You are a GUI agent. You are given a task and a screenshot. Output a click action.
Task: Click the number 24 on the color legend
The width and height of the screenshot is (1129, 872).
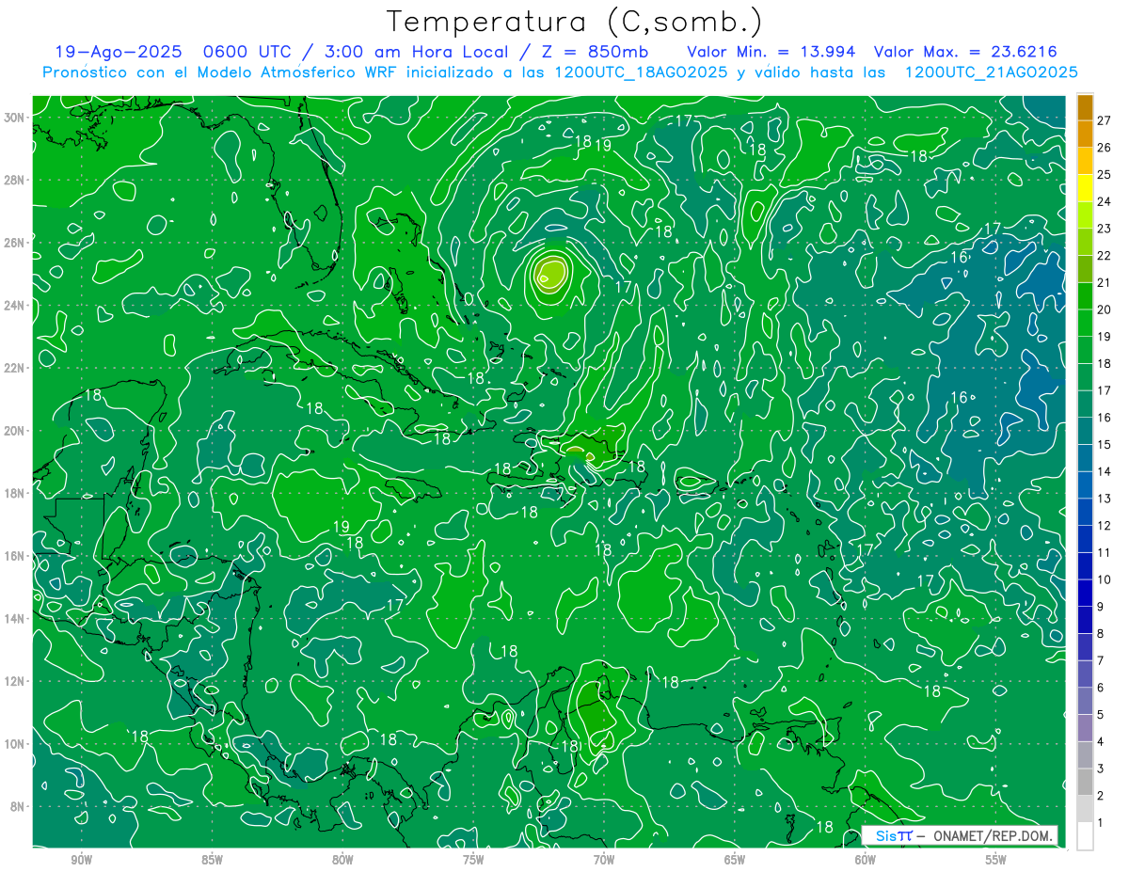pos(1104,201)
